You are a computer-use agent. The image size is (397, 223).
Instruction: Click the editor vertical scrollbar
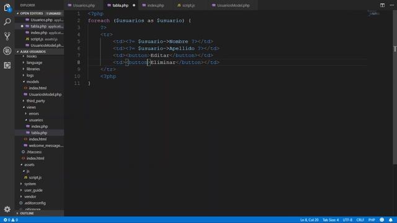pyautogui.click(x=395, y=87)
